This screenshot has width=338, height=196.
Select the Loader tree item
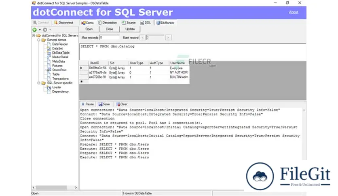tap(57, 87)
